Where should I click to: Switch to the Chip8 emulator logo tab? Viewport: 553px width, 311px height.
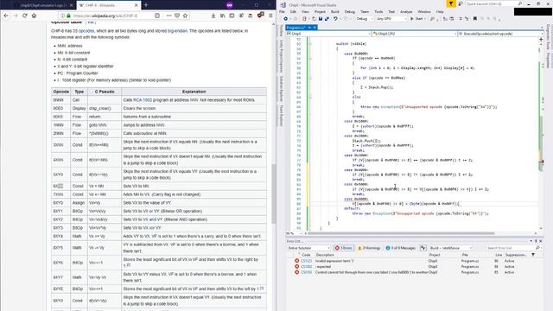tap(43, 5)
